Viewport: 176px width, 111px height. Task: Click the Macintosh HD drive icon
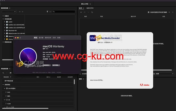point(7,30)
